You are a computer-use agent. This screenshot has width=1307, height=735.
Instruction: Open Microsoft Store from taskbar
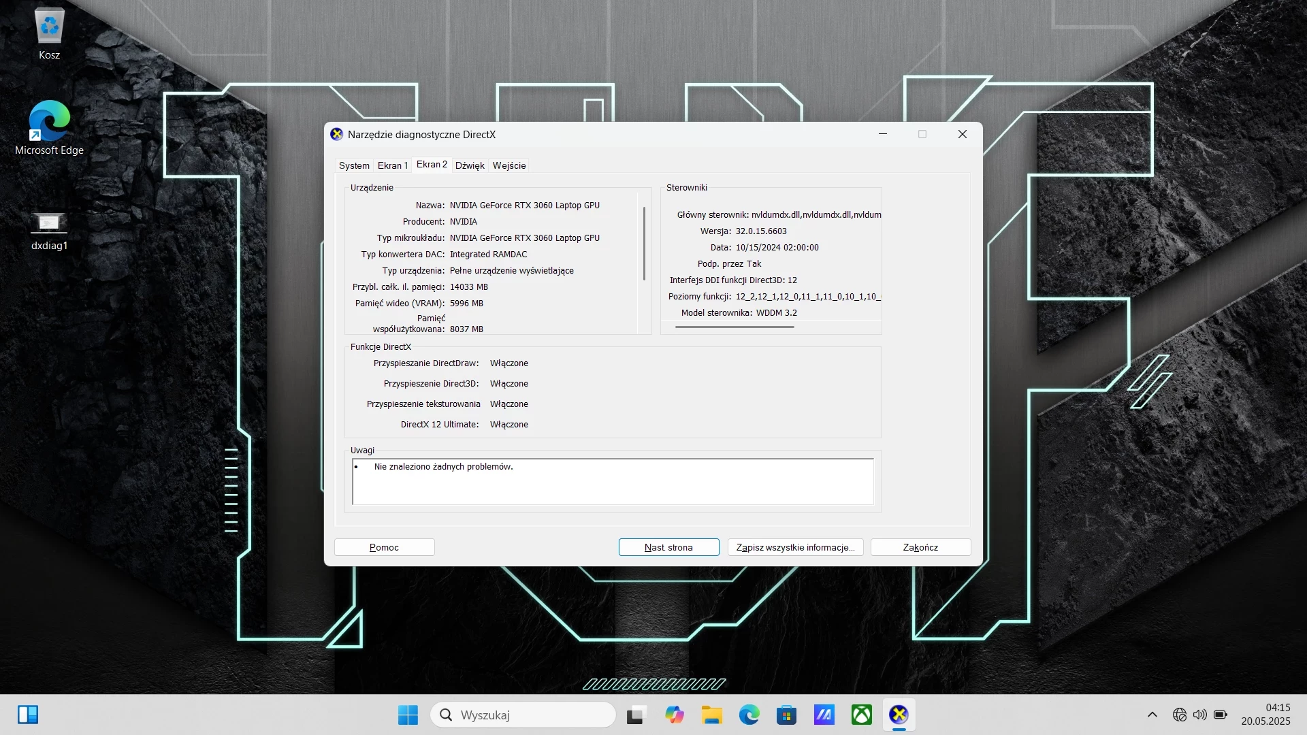[786, 715]
